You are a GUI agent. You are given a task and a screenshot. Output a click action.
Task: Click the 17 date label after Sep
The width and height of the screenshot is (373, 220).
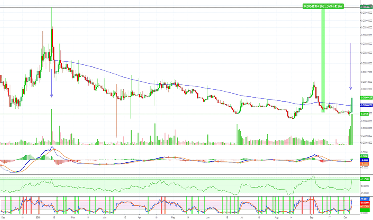coord(329,218)
